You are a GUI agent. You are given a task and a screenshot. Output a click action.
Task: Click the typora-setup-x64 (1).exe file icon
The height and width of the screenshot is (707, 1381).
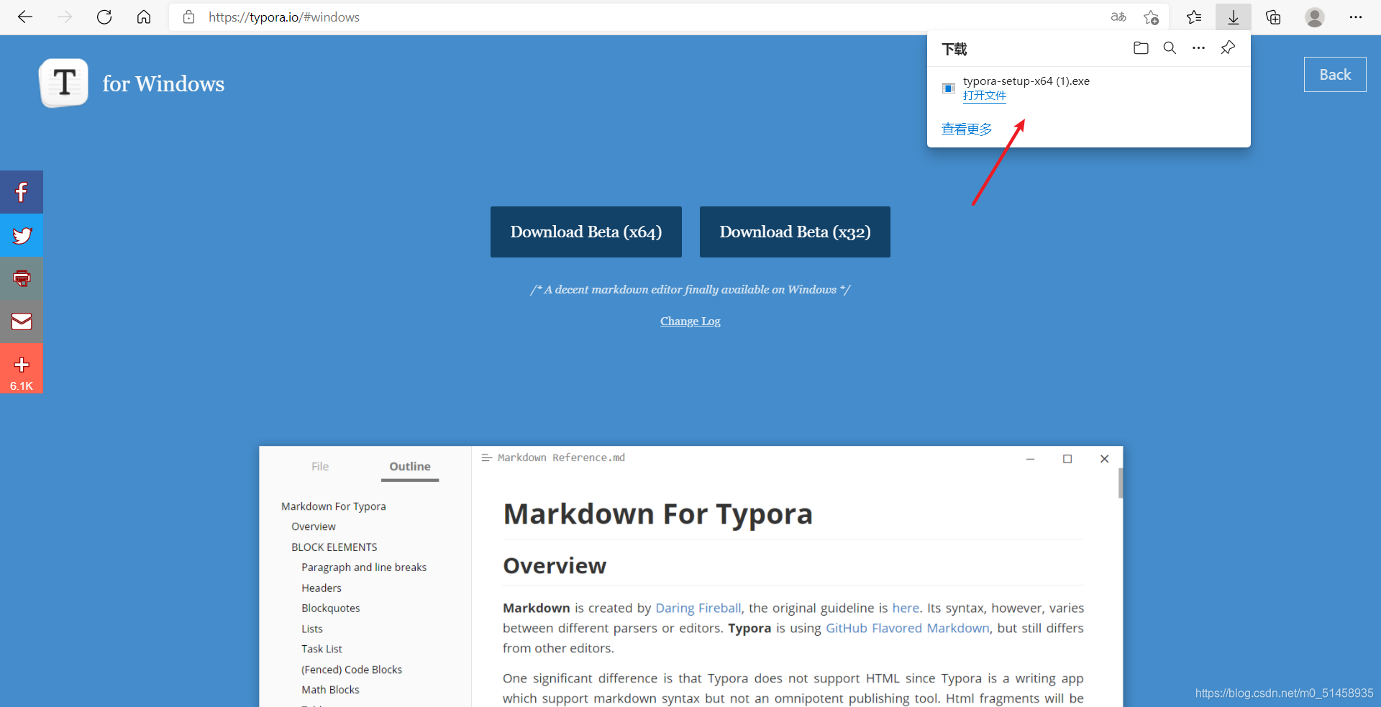coord(949,88)
